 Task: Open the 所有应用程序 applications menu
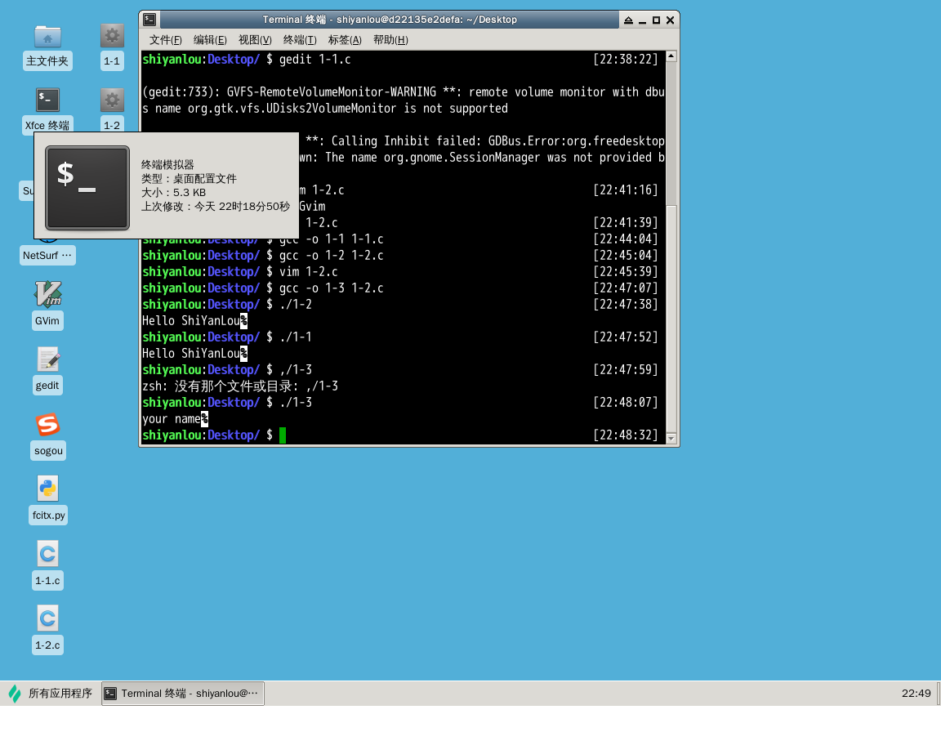point(51,694)
